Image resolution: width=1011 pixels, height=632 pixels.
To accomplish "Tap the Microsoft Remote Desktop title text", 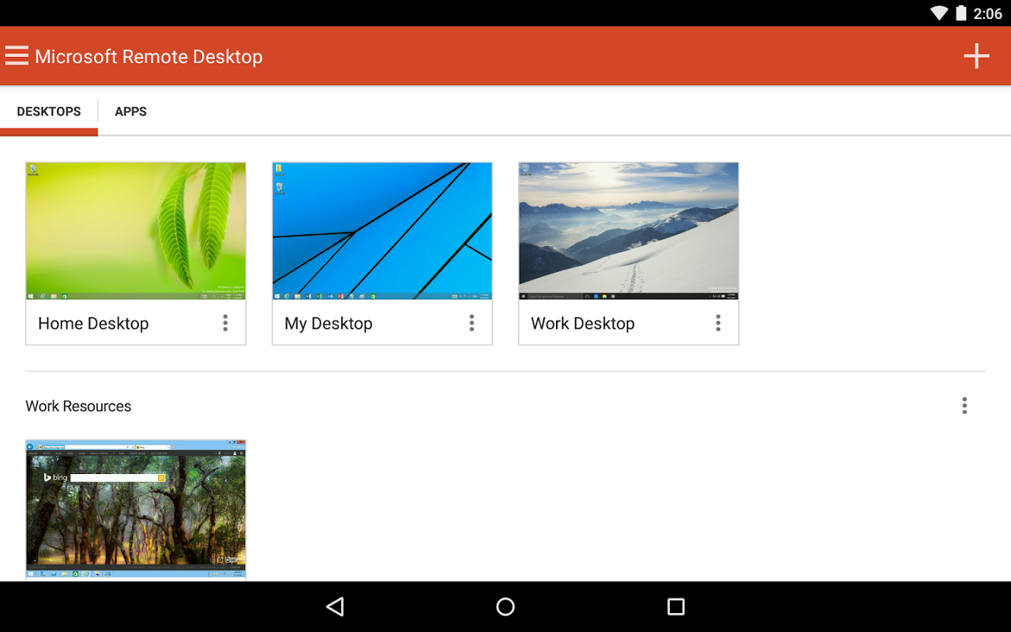I will coord(149,57).
